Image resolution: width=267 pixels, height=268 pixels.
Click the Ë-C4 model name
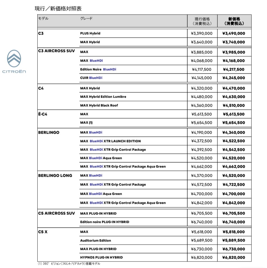coord(41,114)
